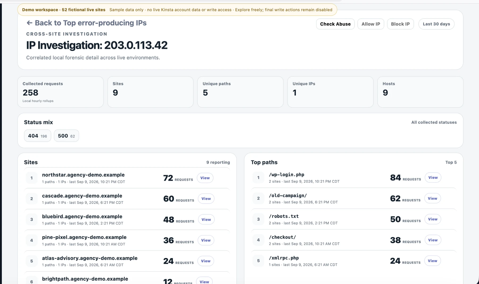Select the 500 status chip
This screenshot has height=284, width=479.
(66, 136)
